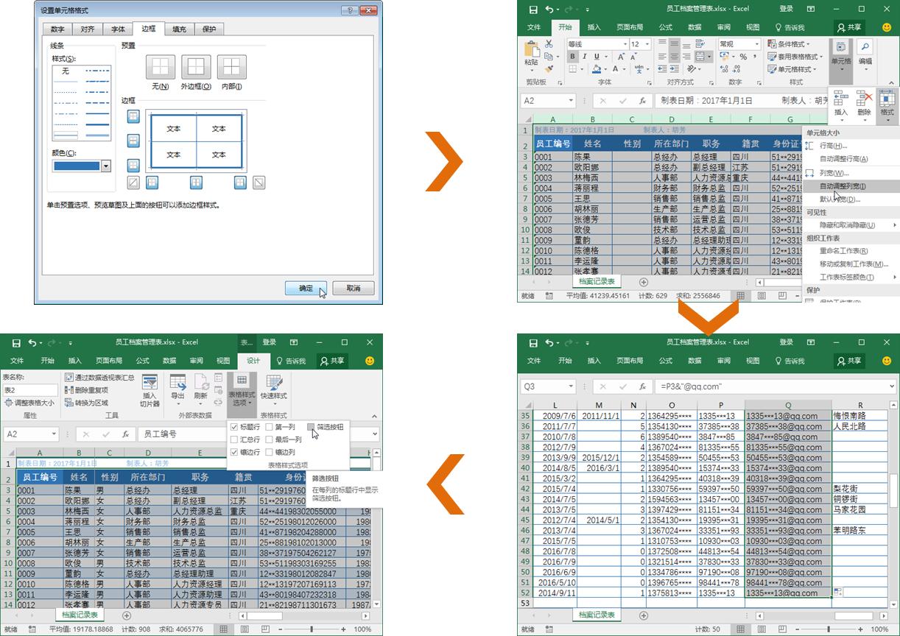This screenshot has width=900, height=636.
Task: Click the 取消 button
Action: (353, 289)
